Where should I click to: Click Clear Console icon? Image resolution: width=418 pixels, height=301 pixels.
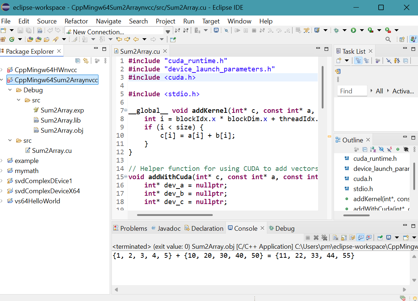pos(336,237)
